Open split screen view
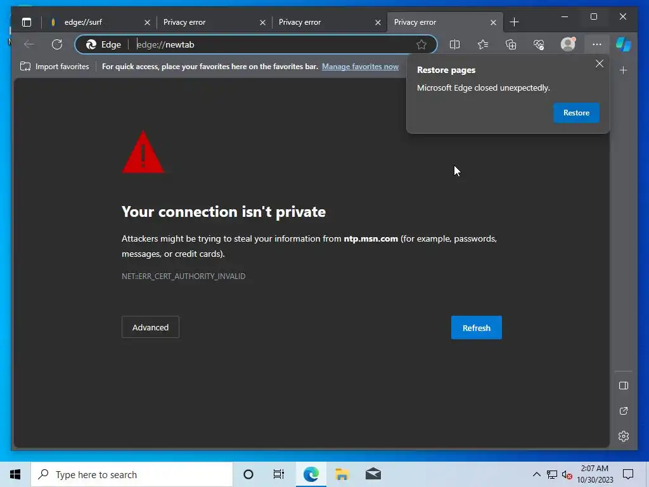Image resolution: width=649 pixels, height=487 pixels. click(454, 44)
